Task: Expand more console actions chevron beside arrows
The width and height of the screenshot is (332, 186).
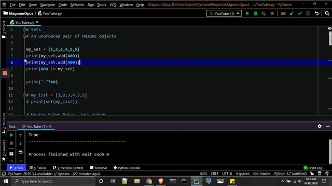Action: click(21, 161)
